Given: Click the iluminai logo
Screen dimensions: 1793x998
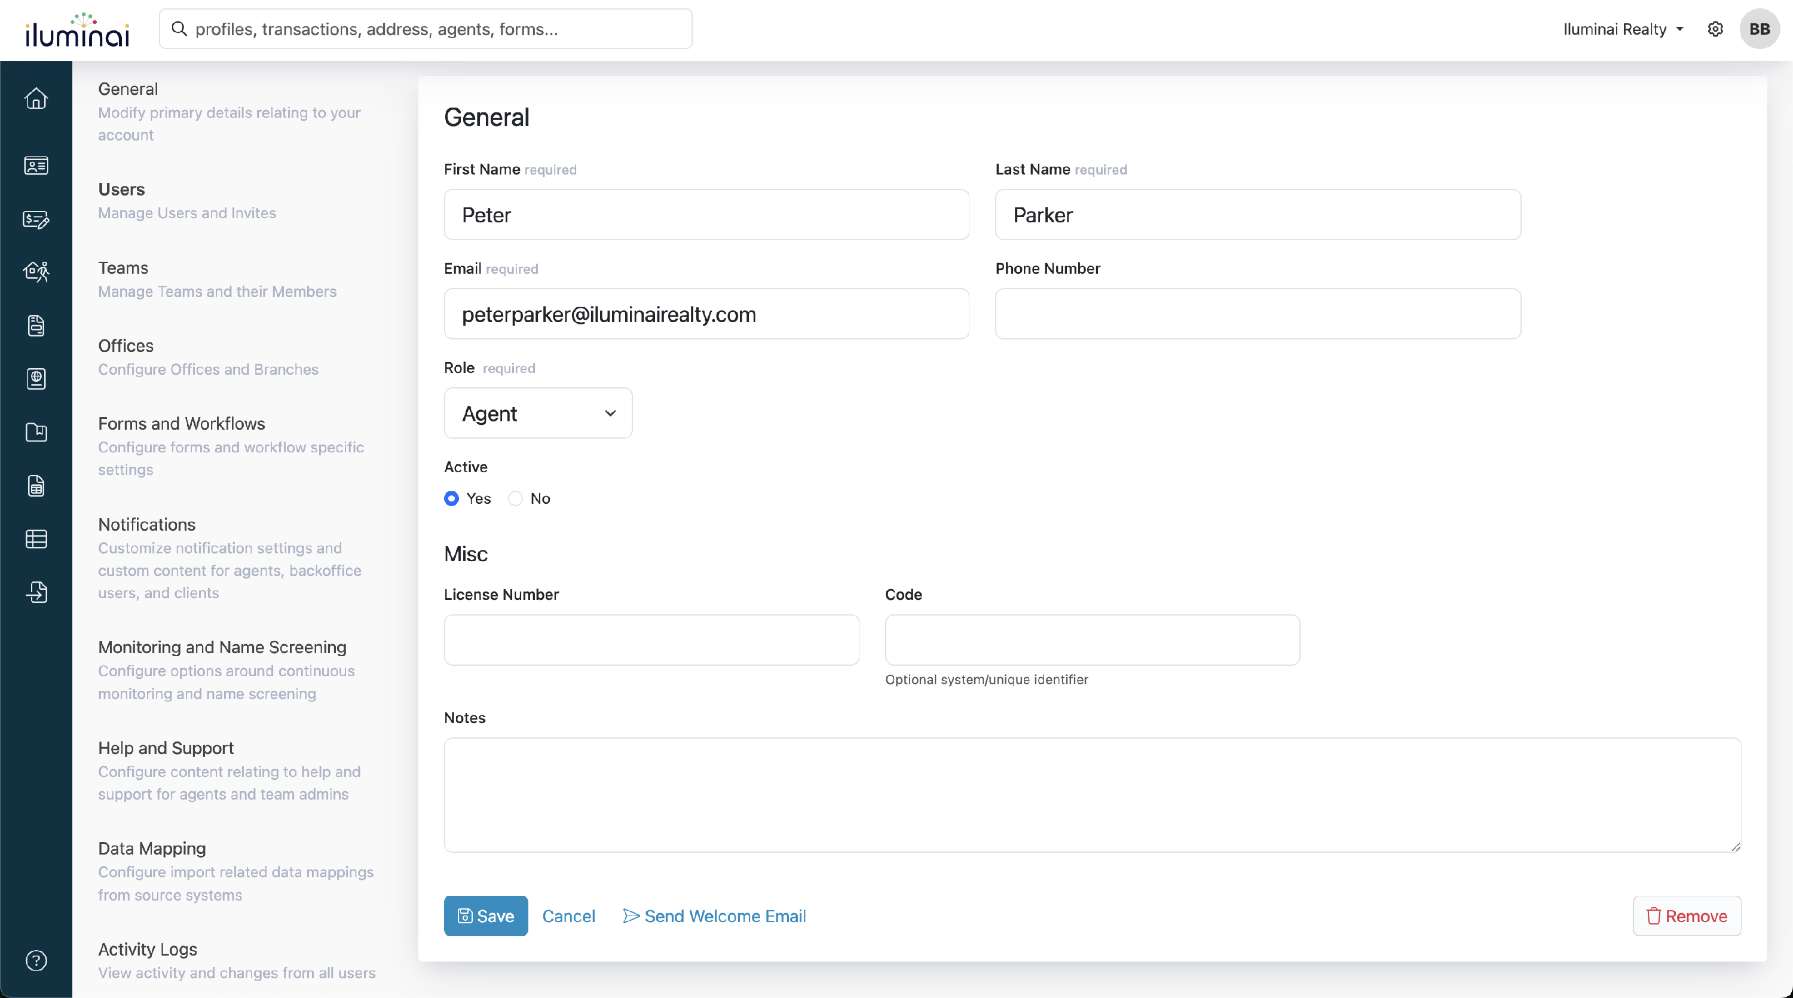Looking at the screenshot, I should click(x=77, y=30).
